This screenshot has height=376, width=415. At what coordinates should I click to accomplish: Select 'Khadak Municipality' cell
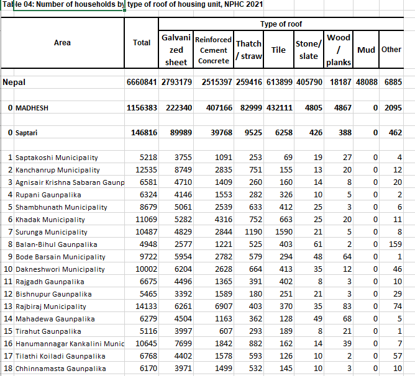click(x=69, y=220)
